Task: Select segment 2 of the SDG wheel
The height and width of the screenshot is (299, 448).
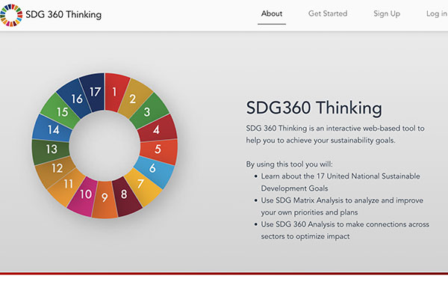Action: 133,99
